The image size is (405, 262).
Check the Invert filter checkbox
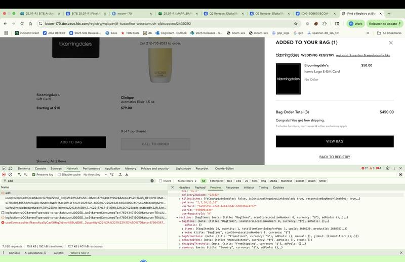[x=160, y=181]
